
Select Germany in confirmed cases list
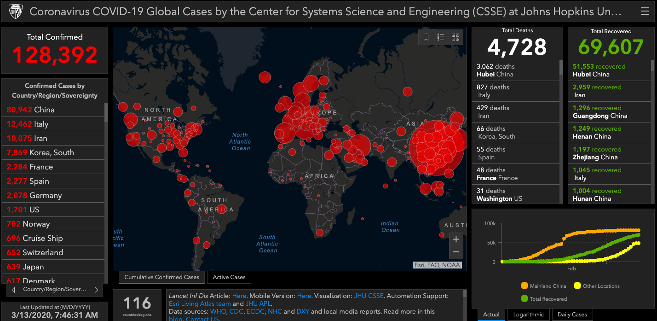[53, 195]
